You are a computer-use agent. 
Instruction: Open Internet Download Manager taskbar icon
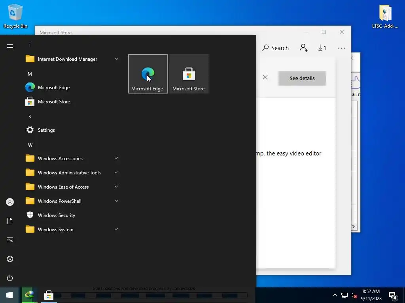click(x=29, y=295)
